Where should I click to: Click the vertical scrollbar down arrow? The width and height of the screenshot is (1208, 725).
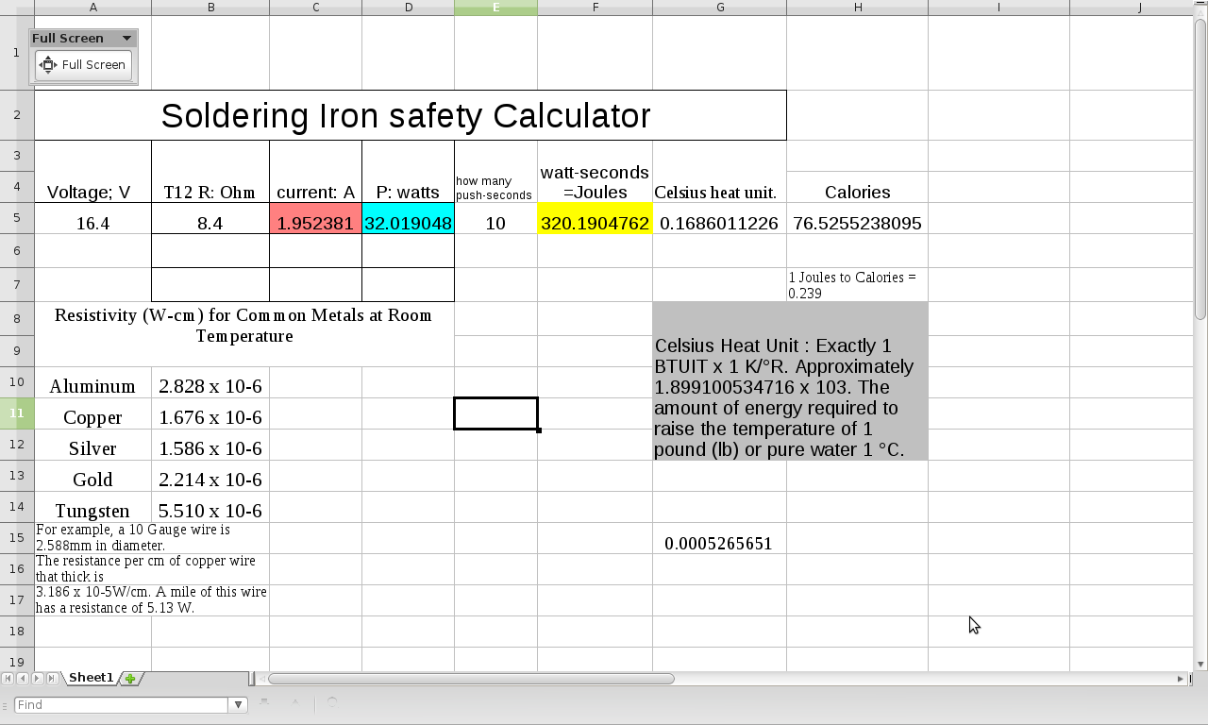tap(1200, 665)
